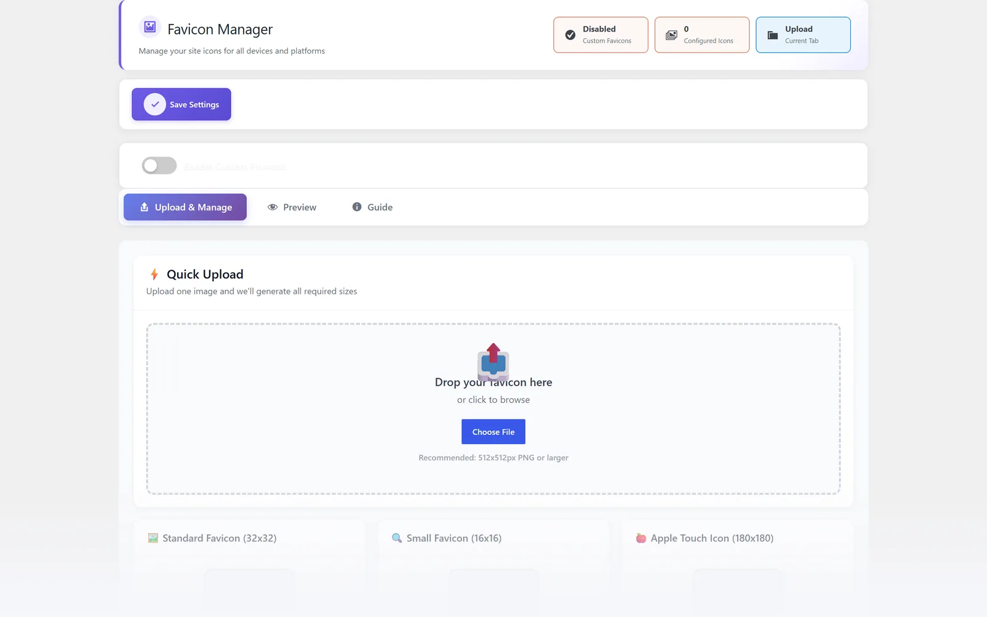Image resolution: width=987 pixels, height=617 pixels.
Task: Click the Quick Upload heading
Action: pos(205,275)
